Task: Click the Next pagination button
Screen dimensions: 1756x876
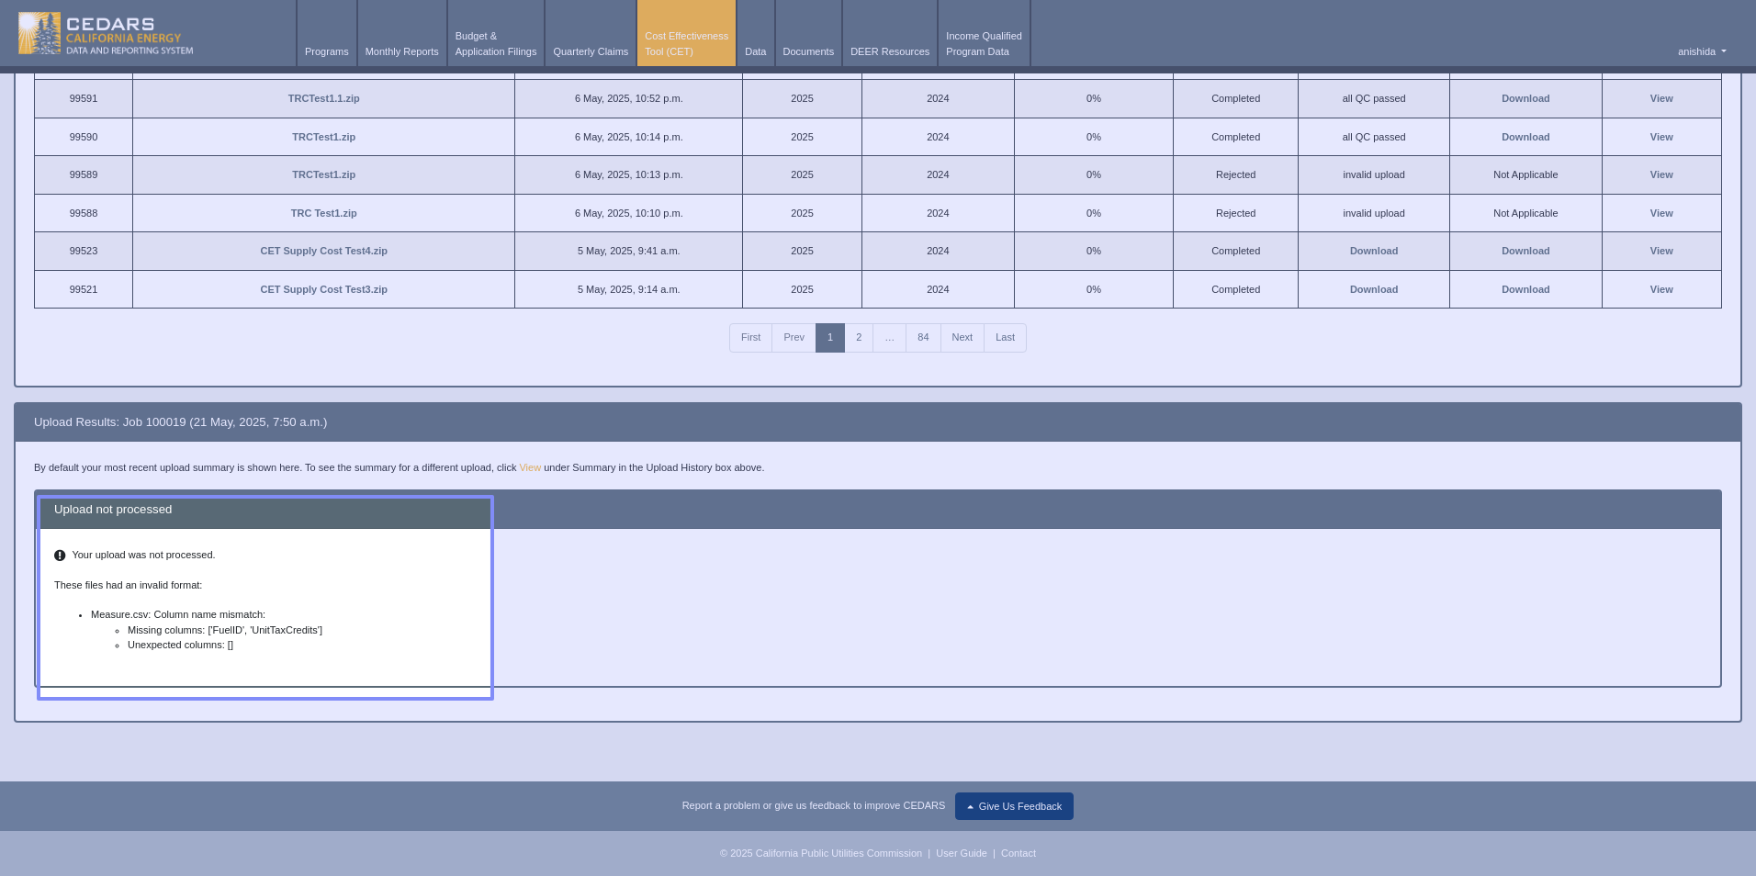Action: [962, 338]
